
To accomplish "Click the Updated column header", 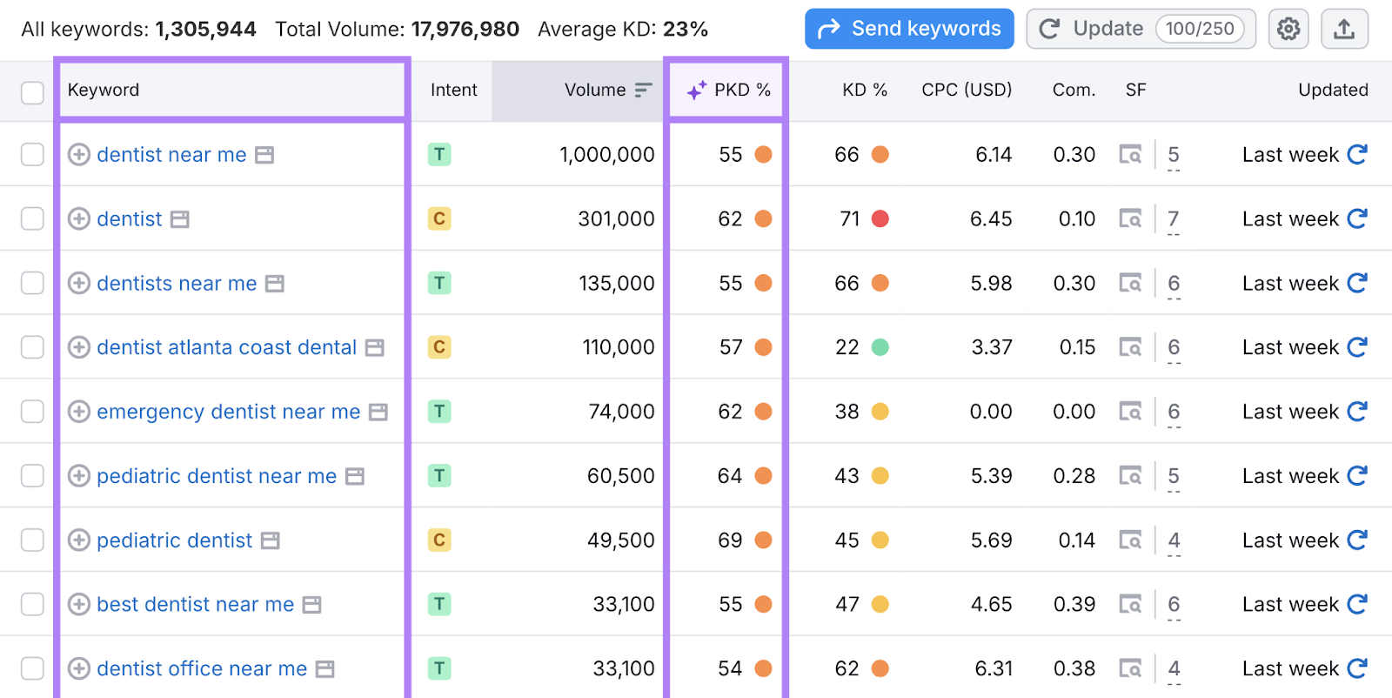I will click(x=1332, y=91).
